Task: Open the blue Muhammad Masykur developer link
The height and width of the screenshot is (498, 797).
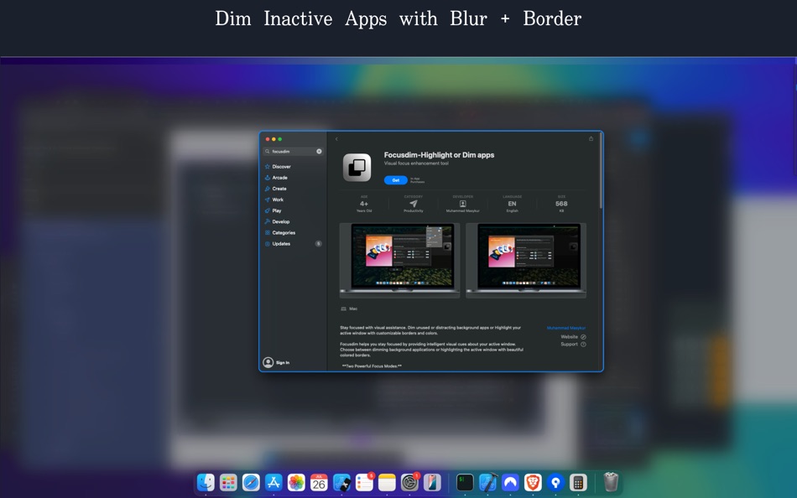Action: point(565,329)
